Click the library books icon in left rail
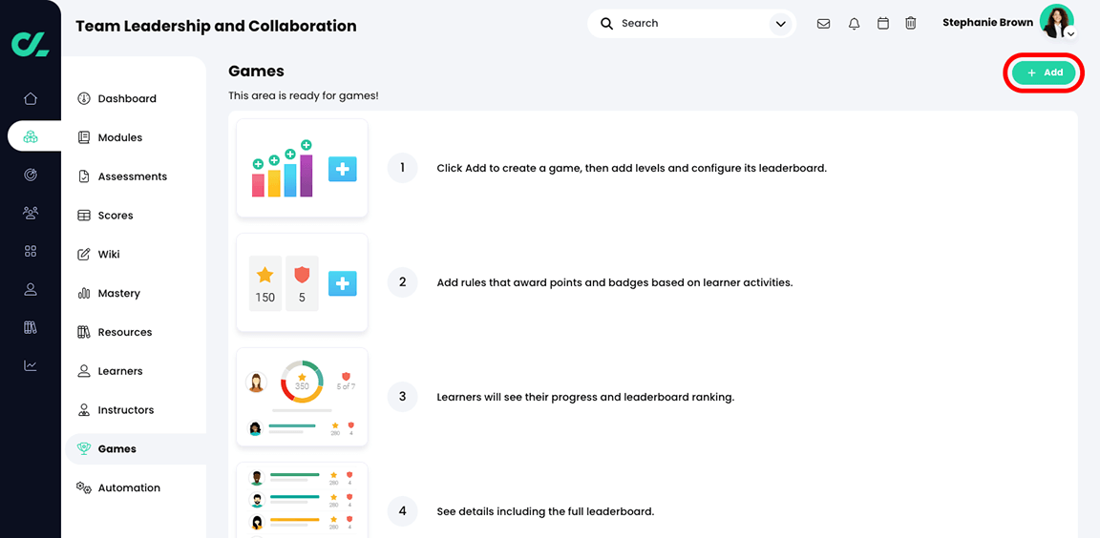Screen dimensions: 1100x538 [x=31, y=327]
